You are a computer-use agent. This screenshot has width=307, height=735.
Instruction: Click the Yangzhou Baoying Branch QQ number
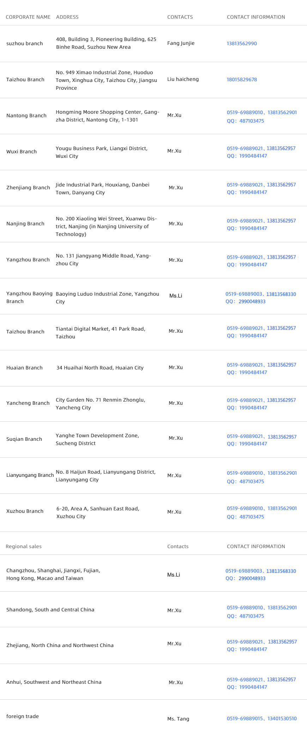pos(245,302)
